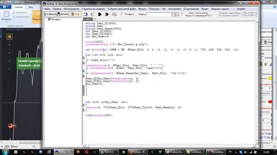
Task: Click the loop()sleep(100) line
Action: (99, 115)
